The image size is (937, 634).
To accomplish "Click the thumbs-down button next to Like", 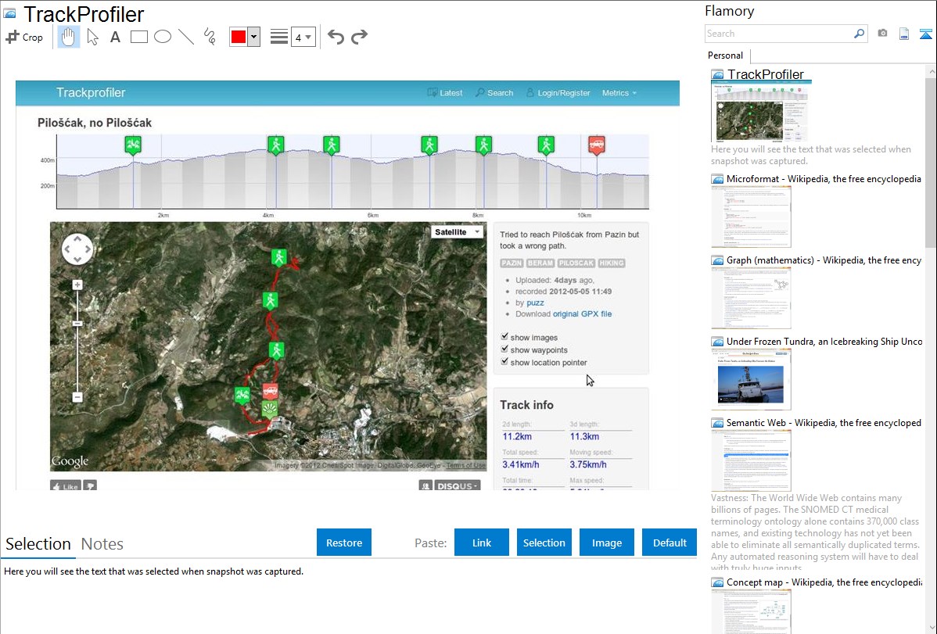I will (90, 485).
